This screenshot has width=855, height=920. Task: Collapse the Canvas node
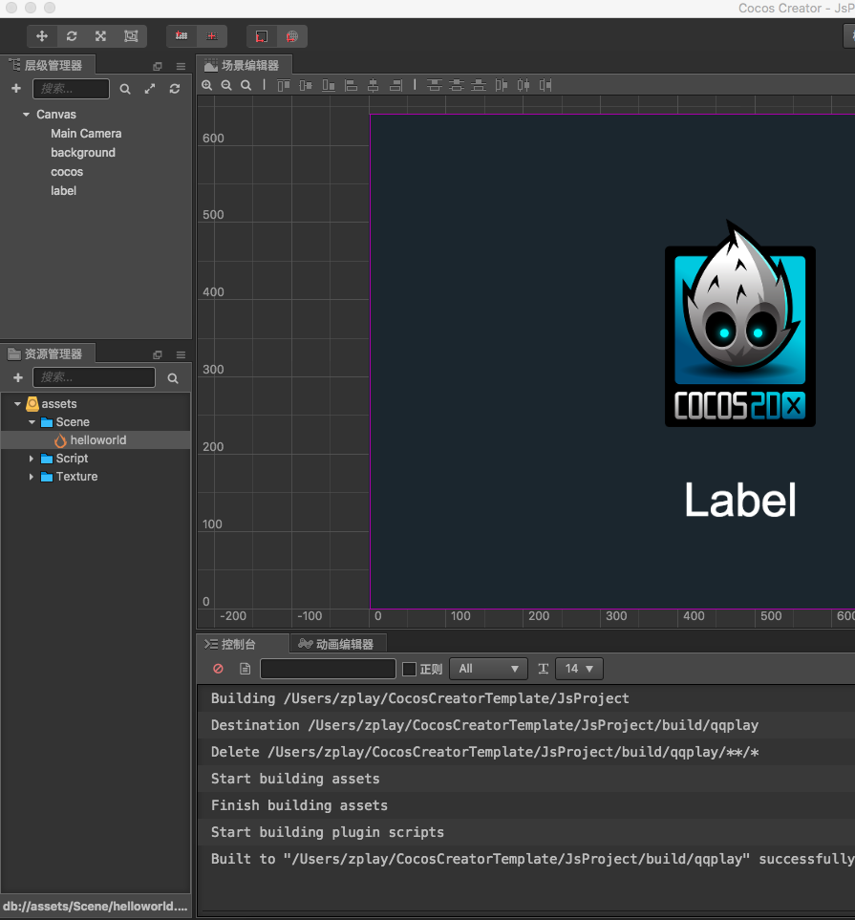(x=27, y=115)
